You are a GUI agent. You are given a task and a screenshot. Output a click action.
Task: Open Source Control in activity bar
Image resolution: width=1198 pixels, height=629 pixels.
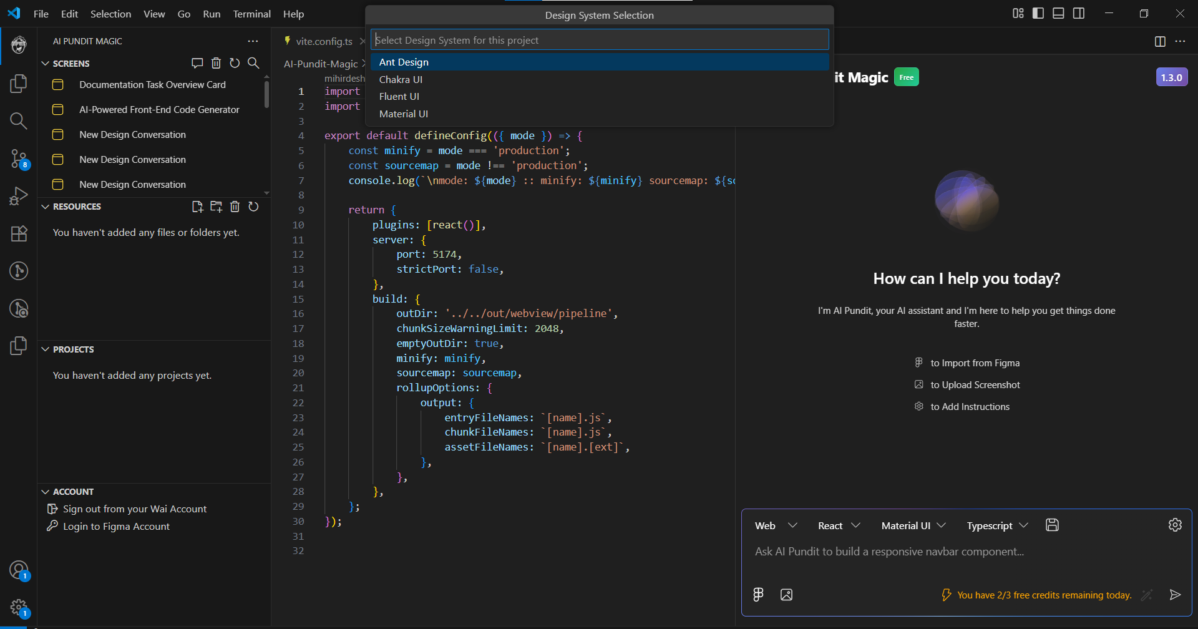click(x=19, y=158)
